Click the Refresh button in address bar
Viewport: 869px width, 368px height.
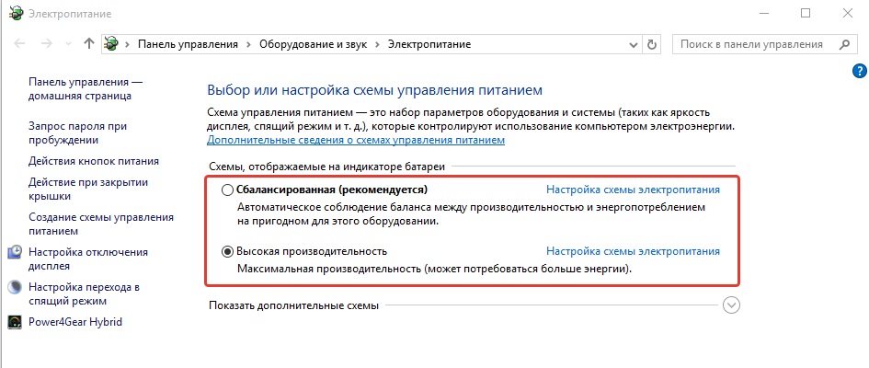click(652, 43)
